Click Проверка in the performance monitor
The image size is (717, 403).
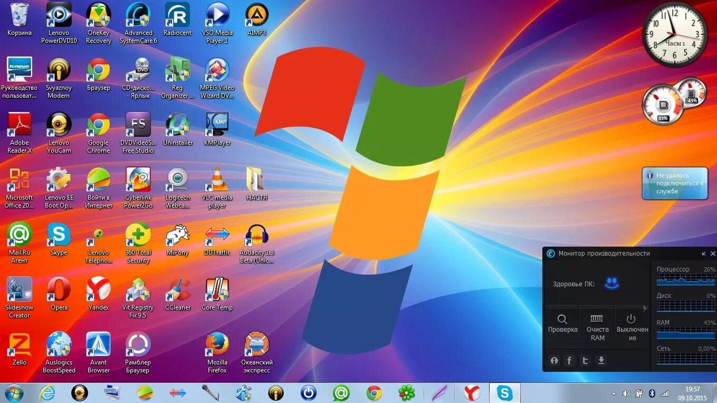click(x=562, y=324)
